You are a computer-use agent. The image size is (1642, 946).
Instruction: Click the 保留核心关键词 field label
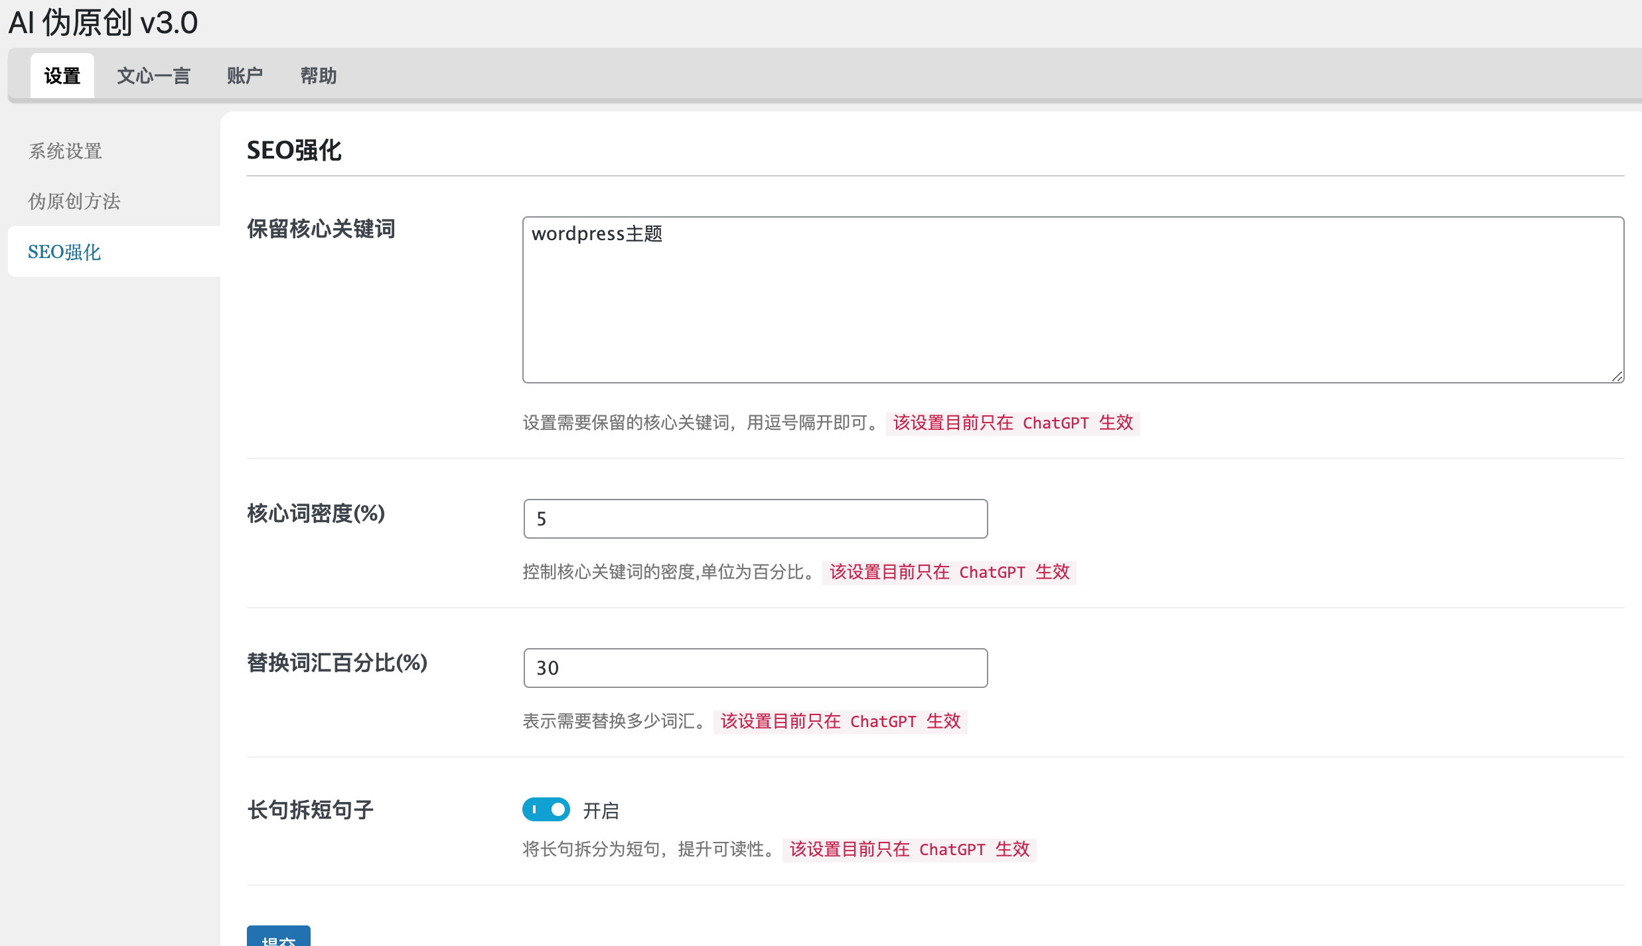[321, 229]
